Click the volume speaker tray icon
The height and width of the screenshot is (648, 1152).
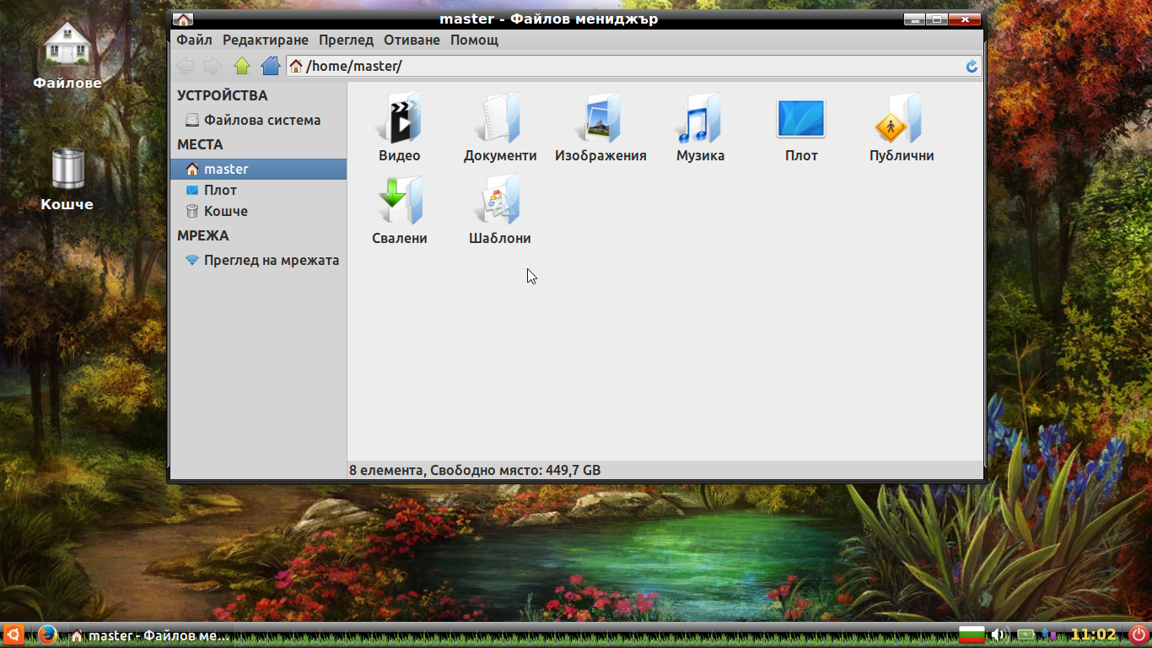pyautogui.click(x=999, y=634)
